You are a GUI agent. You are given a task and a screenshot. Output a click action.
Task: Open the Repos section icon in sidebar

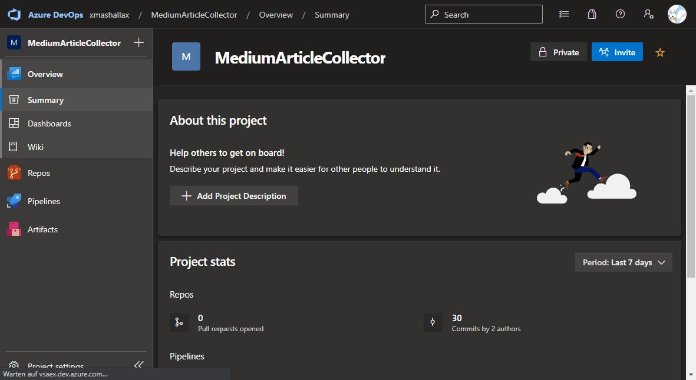pyautogui.click(x=13, y=172)
